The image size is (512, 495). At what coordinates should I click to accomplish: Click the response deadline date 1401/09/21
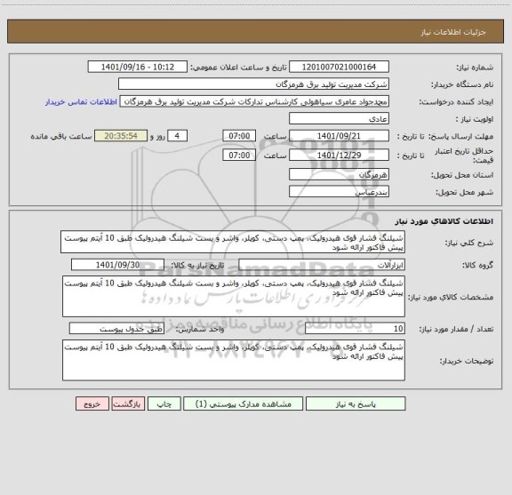click(339, 136)
